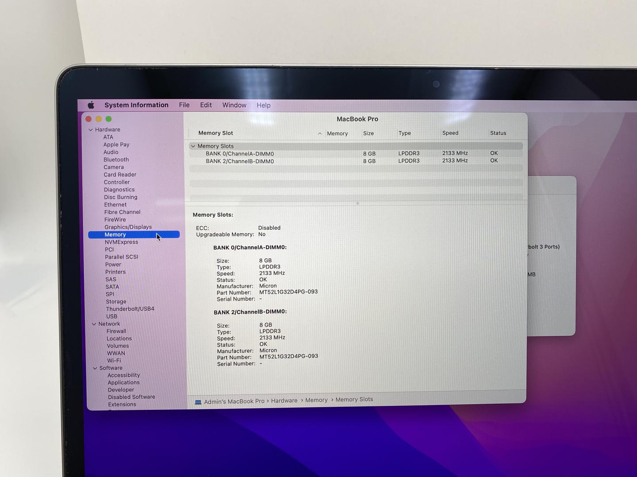Select WWAN under Network
This screenshot has width=637, height=477.
click(x=116, y=354)
